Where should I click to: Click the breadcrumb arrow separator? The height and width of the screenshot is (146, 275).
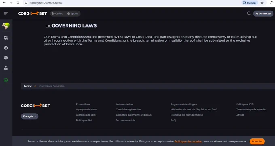coord(36,86)
